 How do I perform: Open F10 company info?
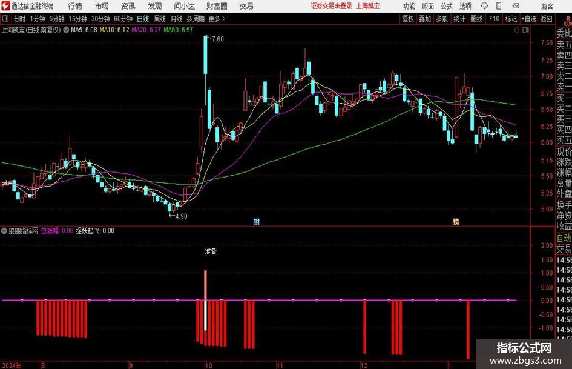[495, 19]
